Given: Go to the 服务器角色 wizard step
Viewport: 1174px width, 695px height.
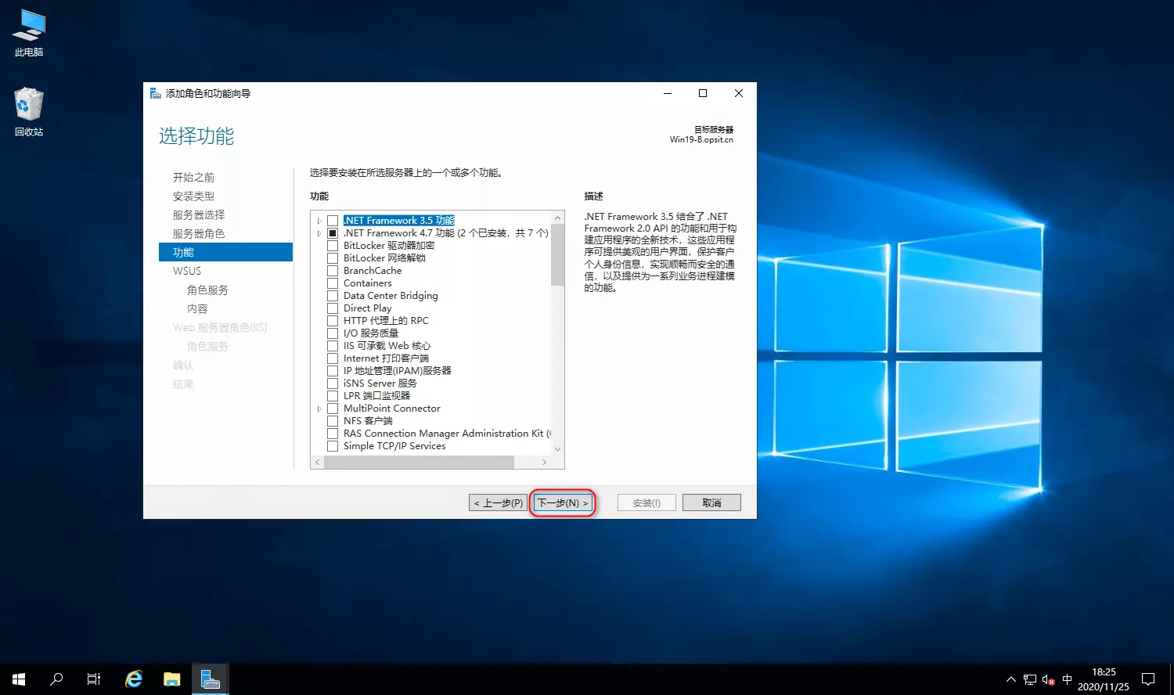Looking at the screenshot, I should click(x=199, y=233).
